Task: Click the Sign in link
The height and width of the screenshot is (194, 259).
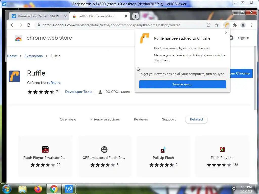Action: tap(244, 38)
